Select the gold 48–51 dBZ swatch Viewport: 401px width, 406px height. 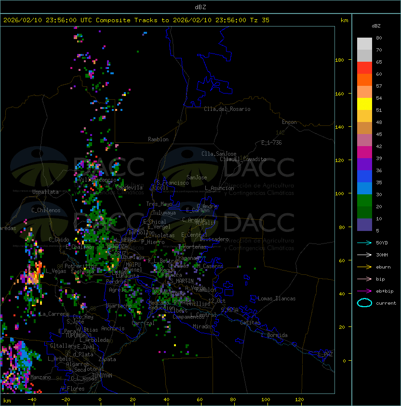364,116
